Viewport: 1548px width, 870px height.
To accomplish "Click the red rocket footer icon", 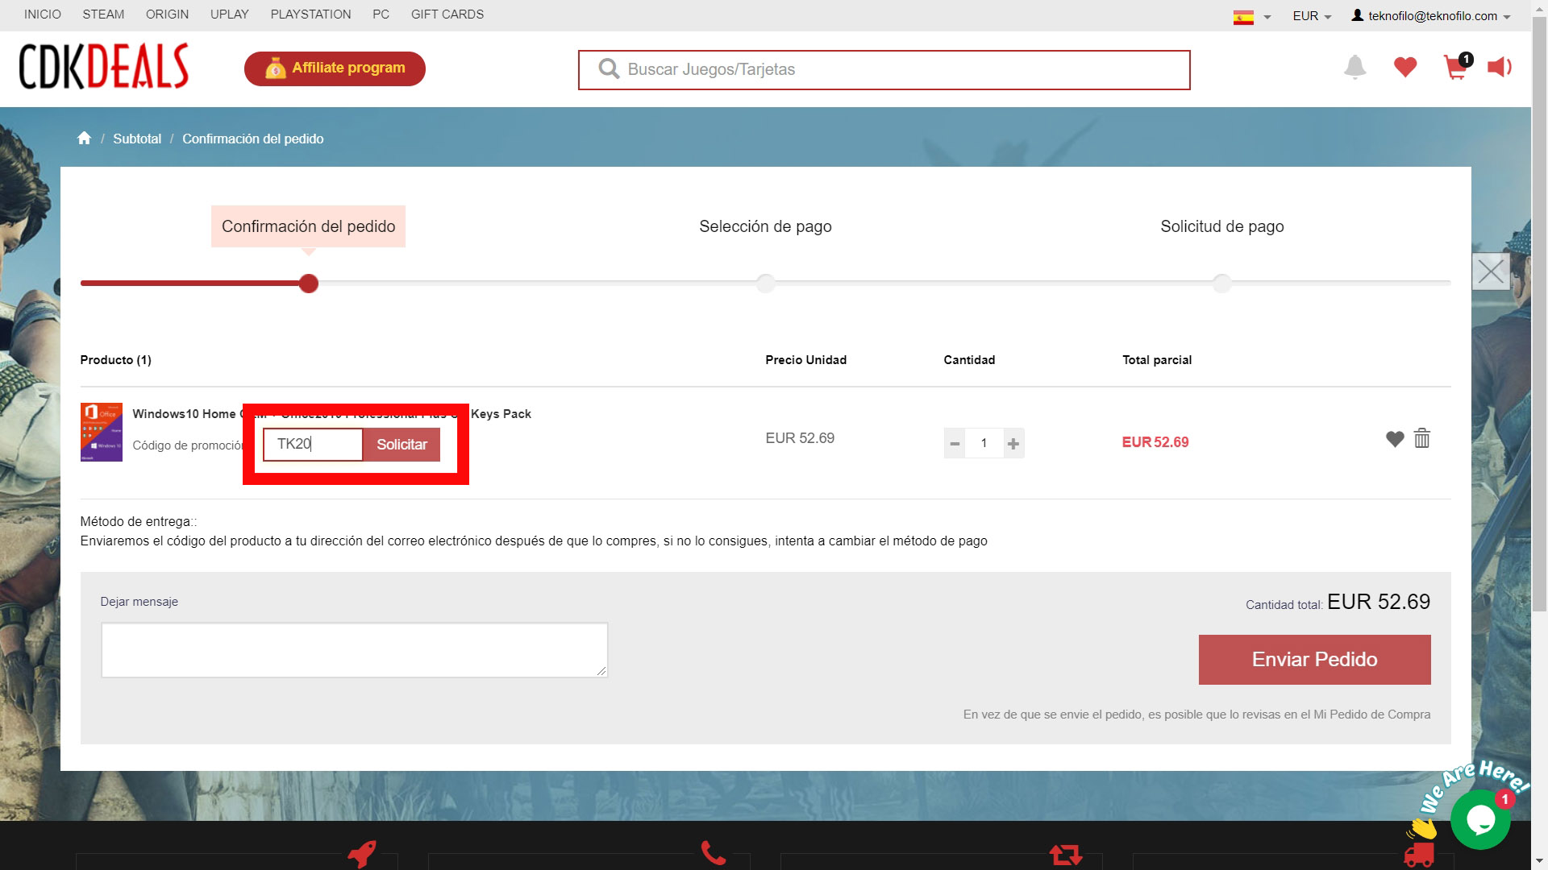I will click(x=361, y=854).
